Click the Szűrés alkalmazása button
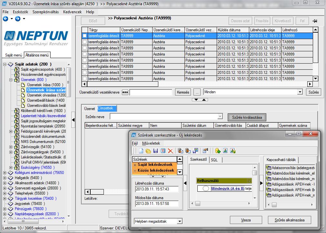The height and width of the screenshot is (233, 326). 290,220
